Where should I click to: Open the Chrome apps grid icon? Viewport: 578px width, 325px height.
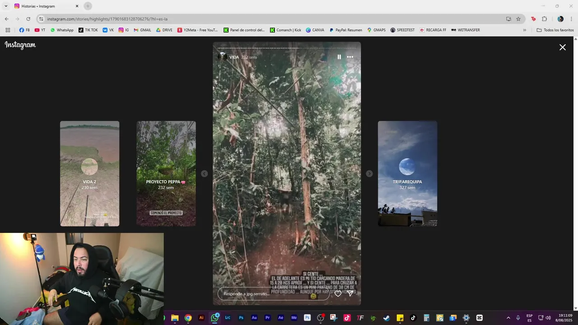tap(8, 30)
